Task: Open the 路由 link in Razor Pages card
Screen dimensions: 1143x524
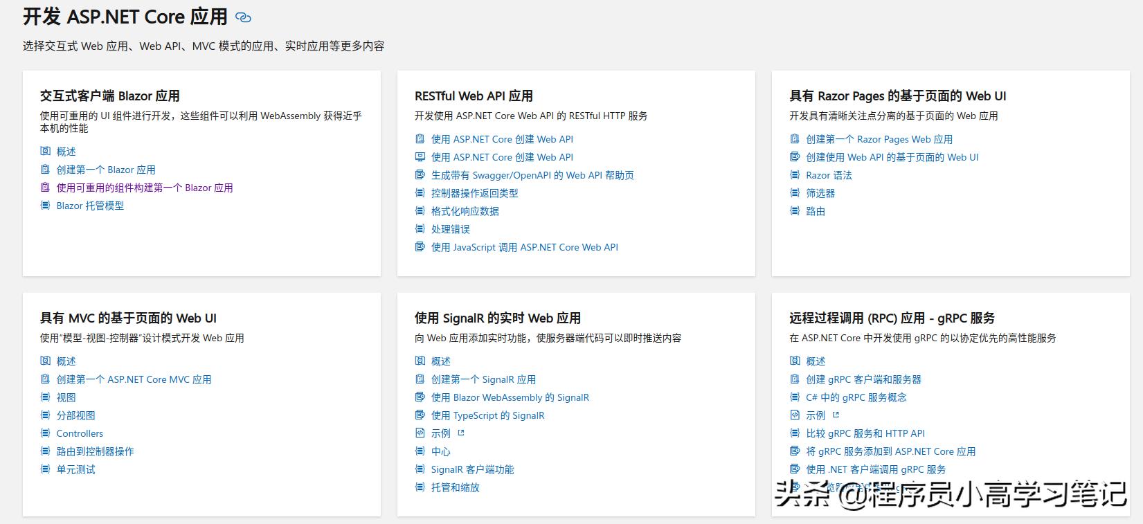Action: tap(816, 211)
